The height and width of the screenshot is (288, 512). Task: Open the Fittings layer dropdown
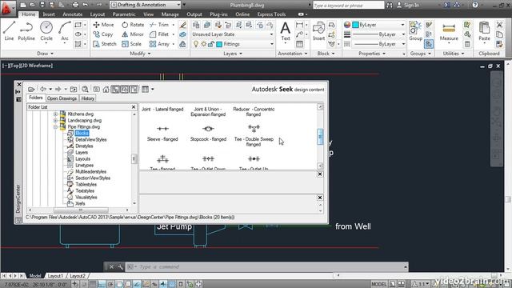click(271, 44)
